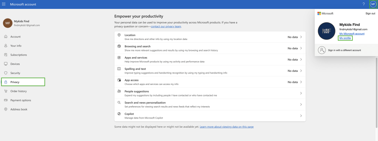This screenshot has width=378, height=141.
Task: Click the Location pin icon
Action: coord(119,35)
